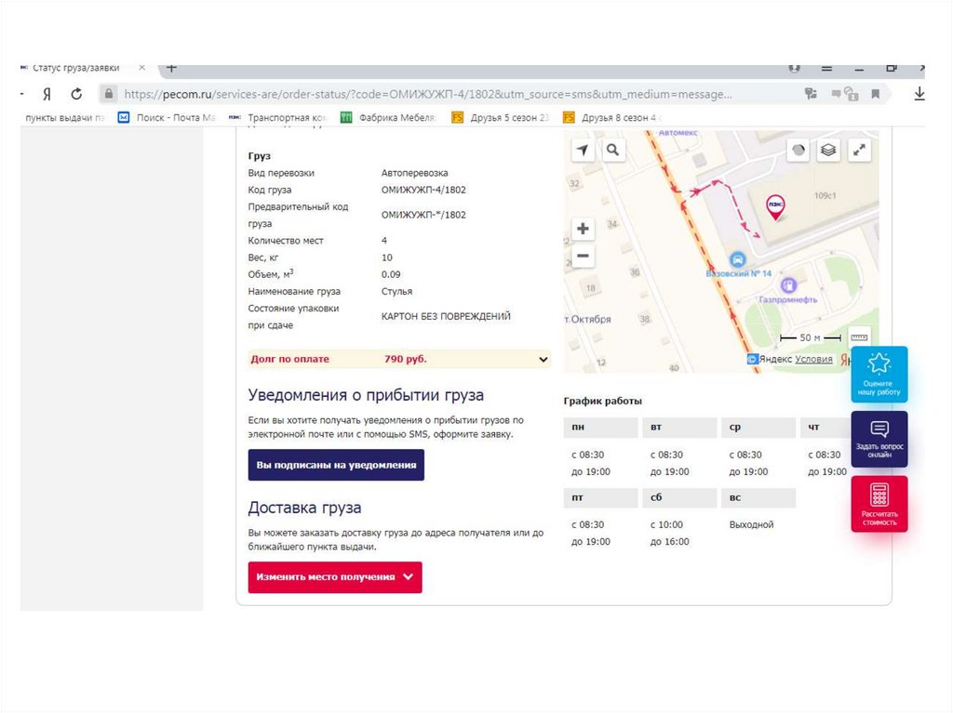Click the map ruler measurement tool
The width and height of the screenshot is (953, 713).
[x=858, y=337]
